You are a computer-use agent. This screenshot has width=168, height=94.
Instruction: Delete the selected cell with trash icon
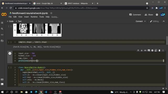pos(159,50)
